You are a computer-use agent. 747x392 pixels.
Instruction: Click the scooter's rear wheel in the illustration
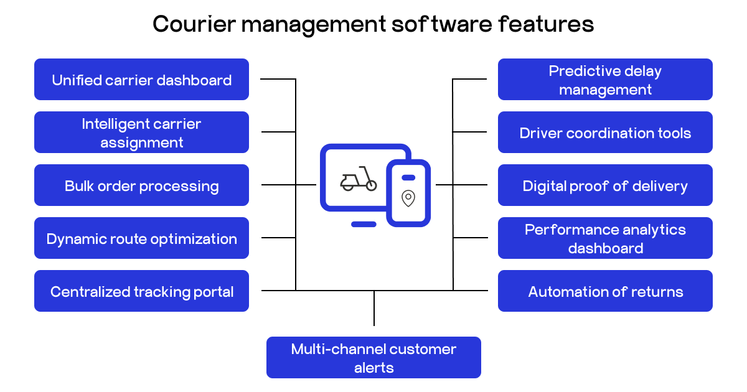click(347, 189)
